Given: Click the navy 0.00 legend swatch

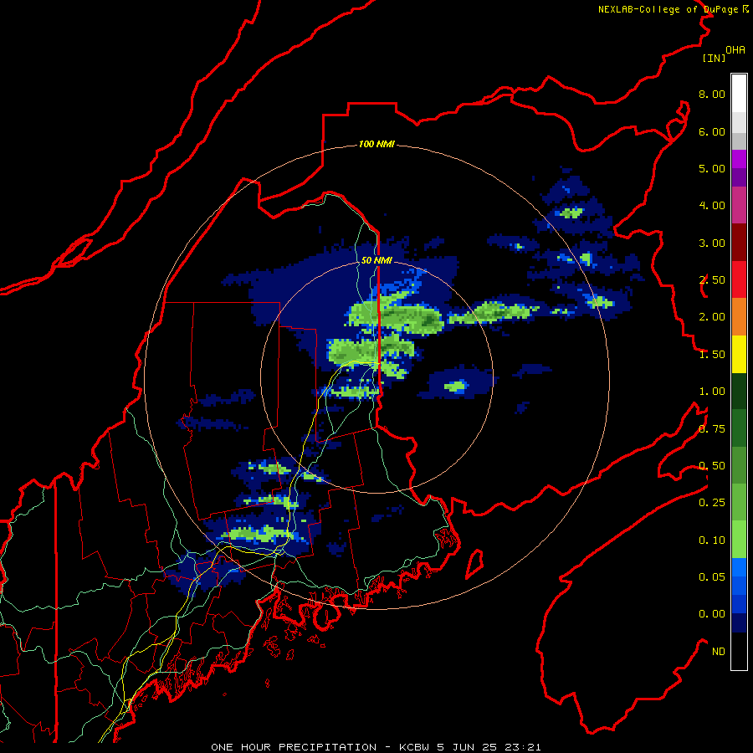Looking at the screenshot, I should [x=739, y=622].
